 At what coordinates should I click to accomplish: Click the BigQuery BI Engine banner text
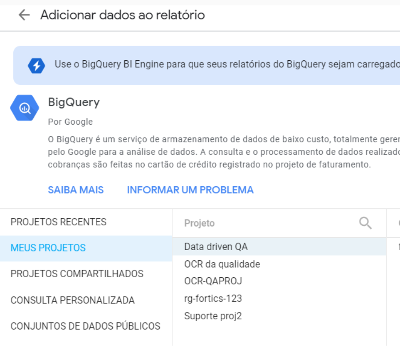[227, 64]
